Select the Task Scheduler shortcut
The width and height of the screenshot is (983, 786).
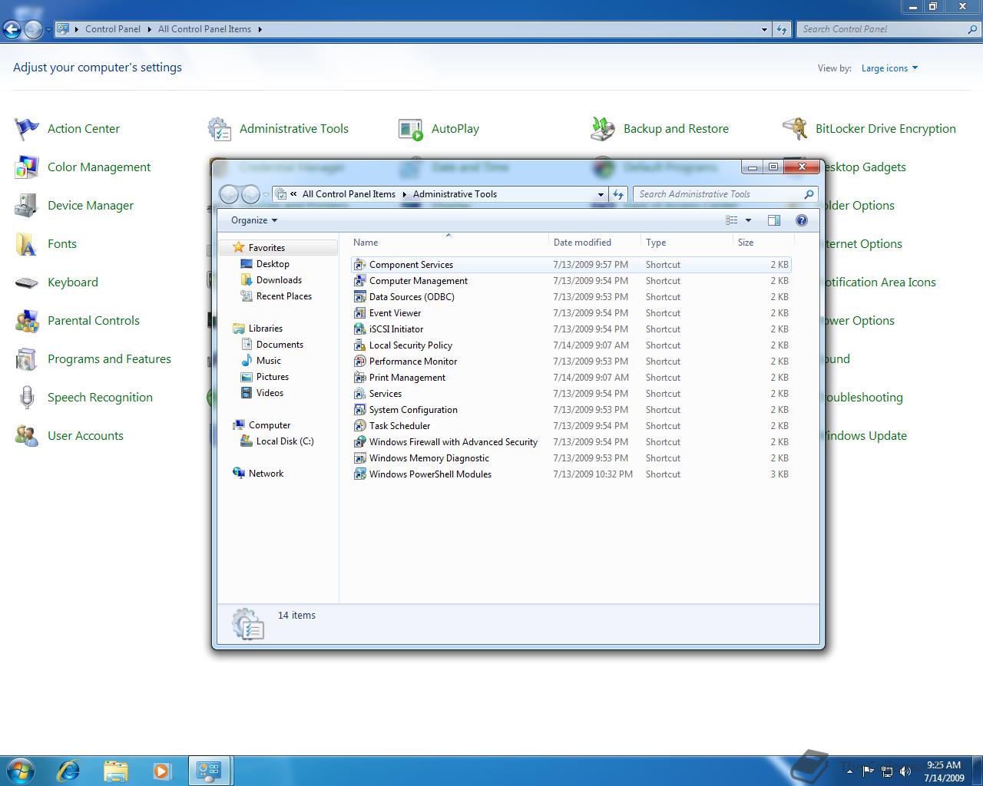pyautogui.click(x=399, y=426)
